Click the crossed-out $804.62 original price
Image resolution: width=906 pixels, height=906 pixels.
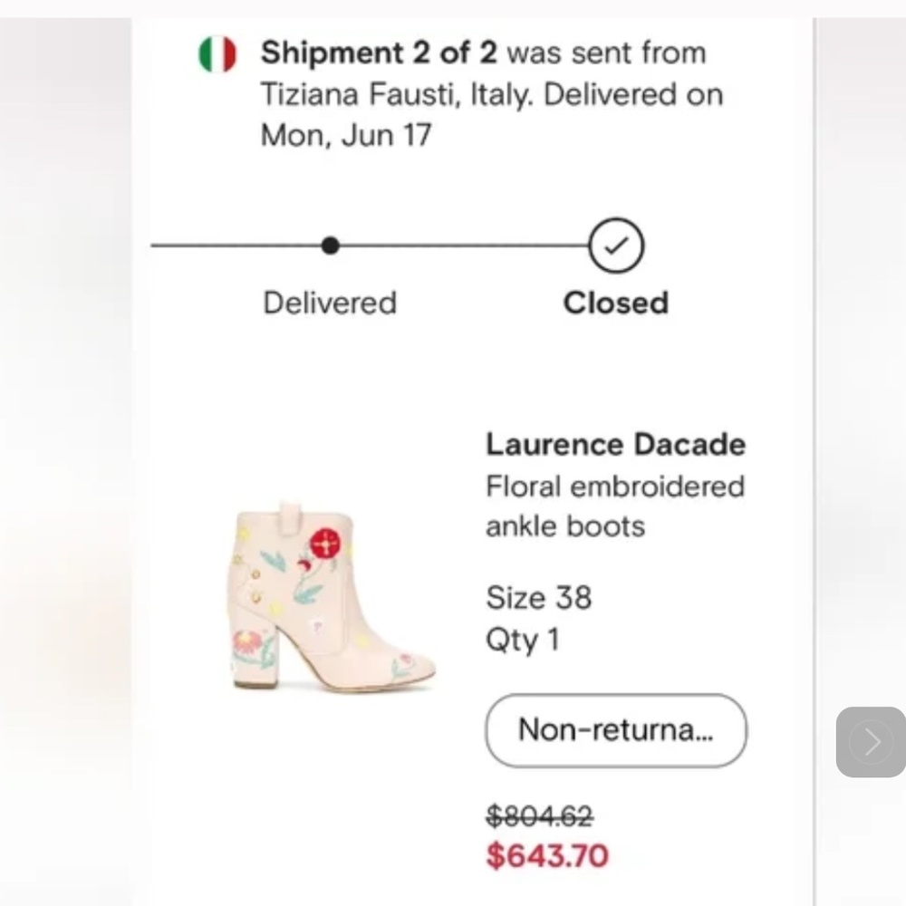tap(540, 817)
